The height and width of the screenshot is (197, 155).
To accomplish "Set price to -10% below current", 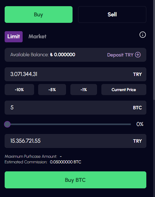I will click(19, 90).
